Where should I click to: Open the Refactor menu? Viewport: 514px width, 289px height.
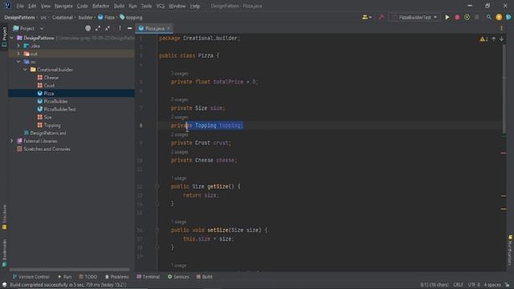tap(100, 6)
